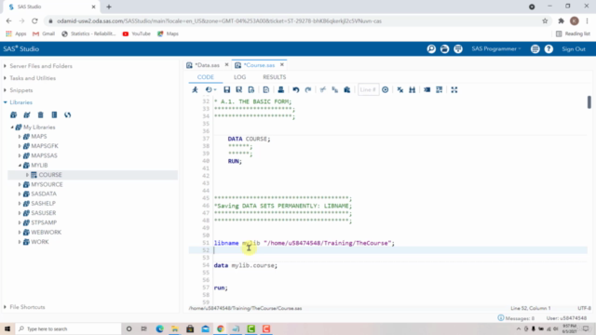
Task: Close the Course.sas tab
Action: [282, 65]
